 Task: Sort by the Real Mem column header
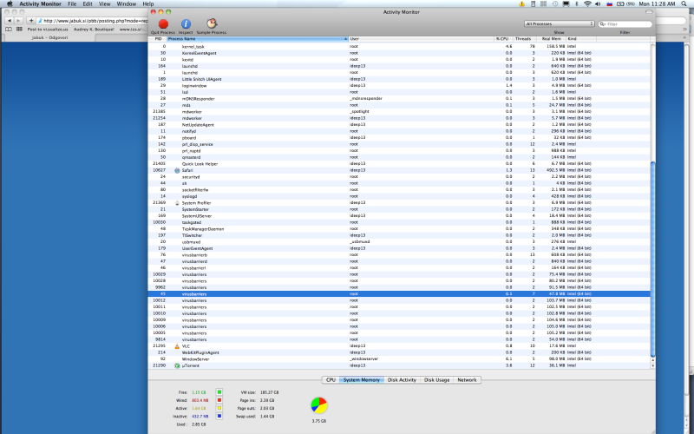coord(551,39)
